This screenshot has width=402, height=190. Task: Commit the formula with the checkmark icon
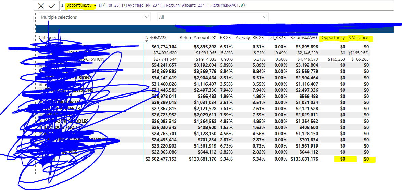pos(52,6)
